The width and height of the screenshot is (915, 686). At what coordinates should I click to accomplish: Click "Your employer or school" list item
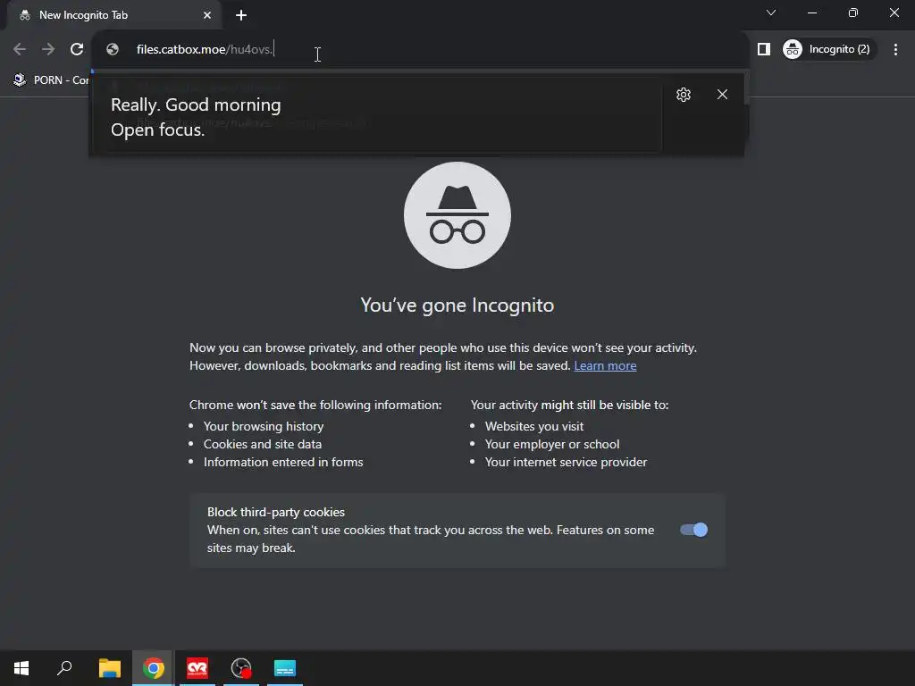(x=552, y=445)
